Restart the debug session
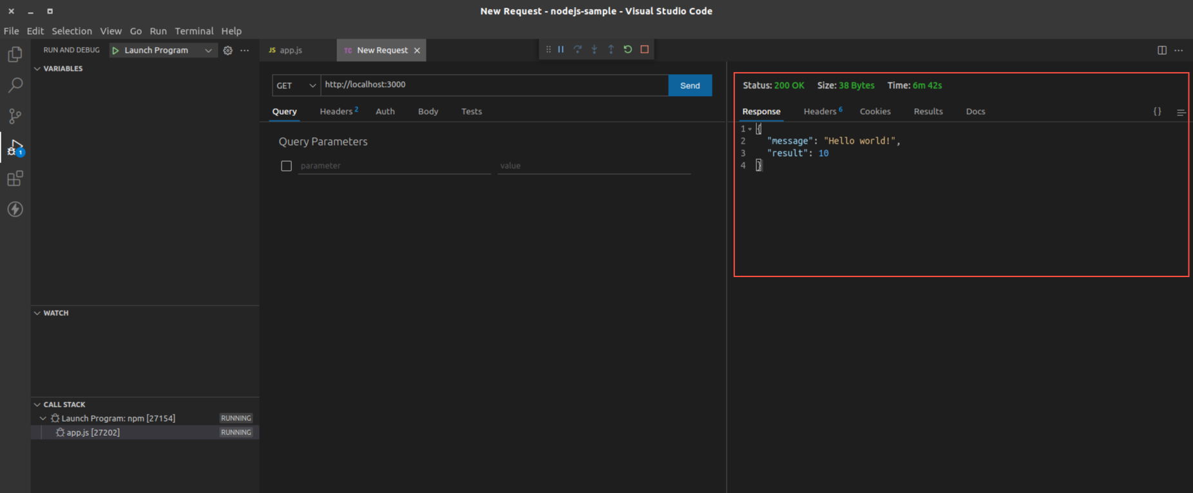Image resolution: width=1193 pixels, height=493 pixels. tap(628, 50)
